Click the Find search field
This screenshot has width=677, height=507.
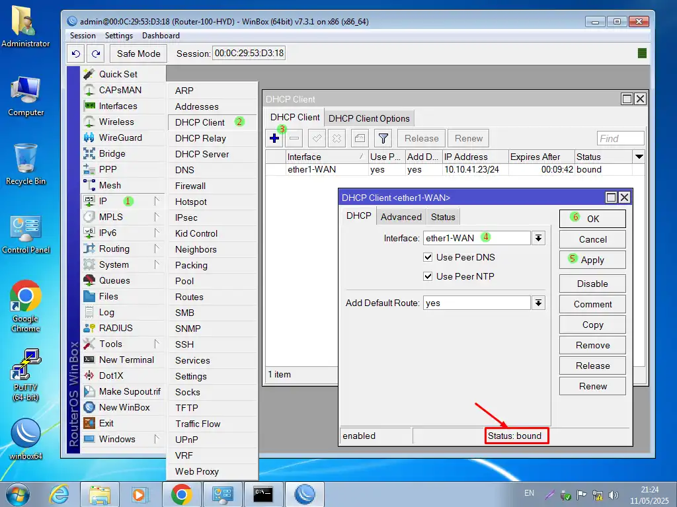pos(619,138)
